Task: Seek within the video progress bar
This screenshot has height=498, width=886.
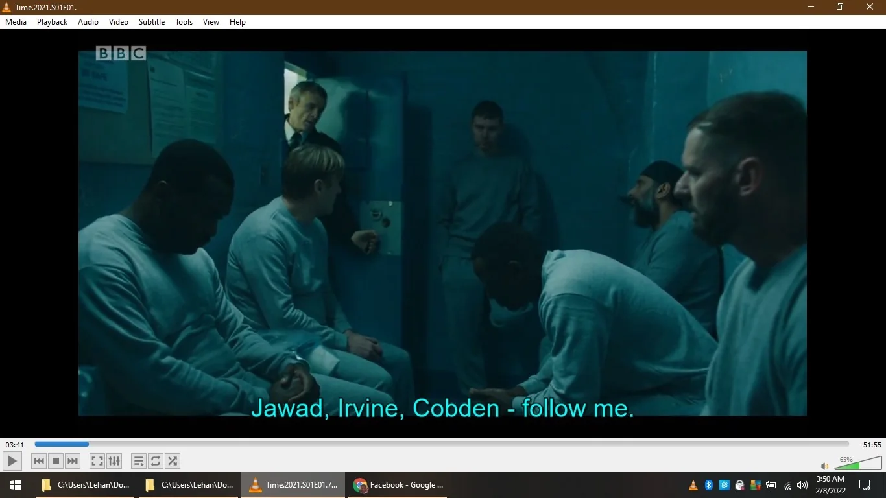Action: tap(442, 444)
